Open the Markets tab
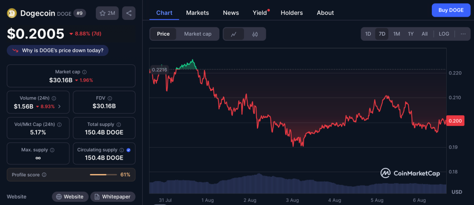This screenshot has height=205, width=474. click(197, 12)
